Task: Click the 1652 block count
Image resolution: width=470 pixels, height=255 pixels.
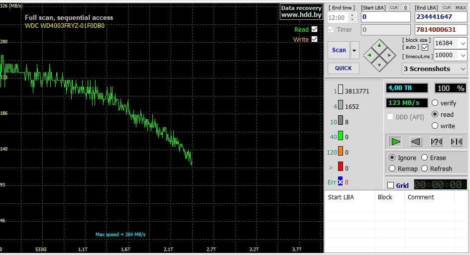Action: [352, 106]
